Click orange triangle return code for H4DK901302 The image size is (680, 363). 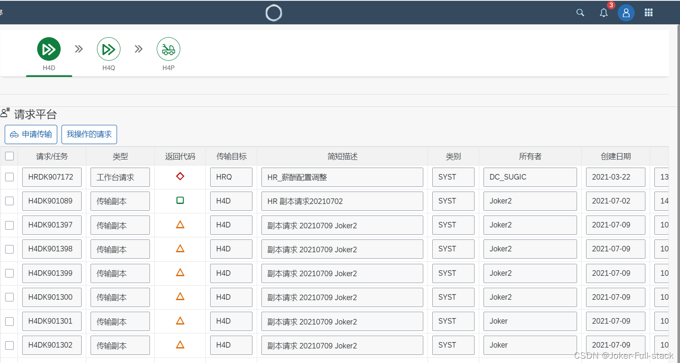[x=180, y=345]
